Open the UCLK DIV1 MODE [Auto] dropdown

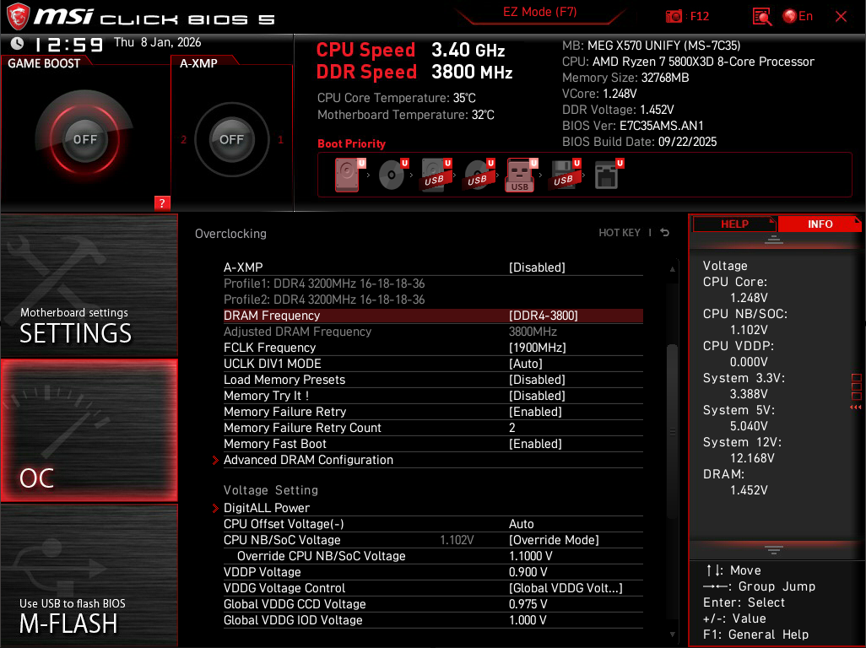[433, 364]
